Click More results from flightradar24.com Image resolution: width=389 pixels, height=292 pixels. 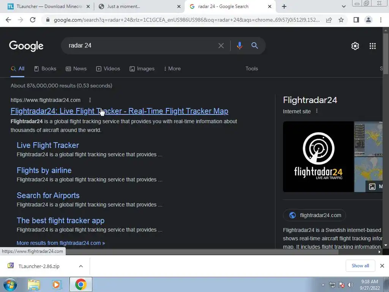[61, 243]
